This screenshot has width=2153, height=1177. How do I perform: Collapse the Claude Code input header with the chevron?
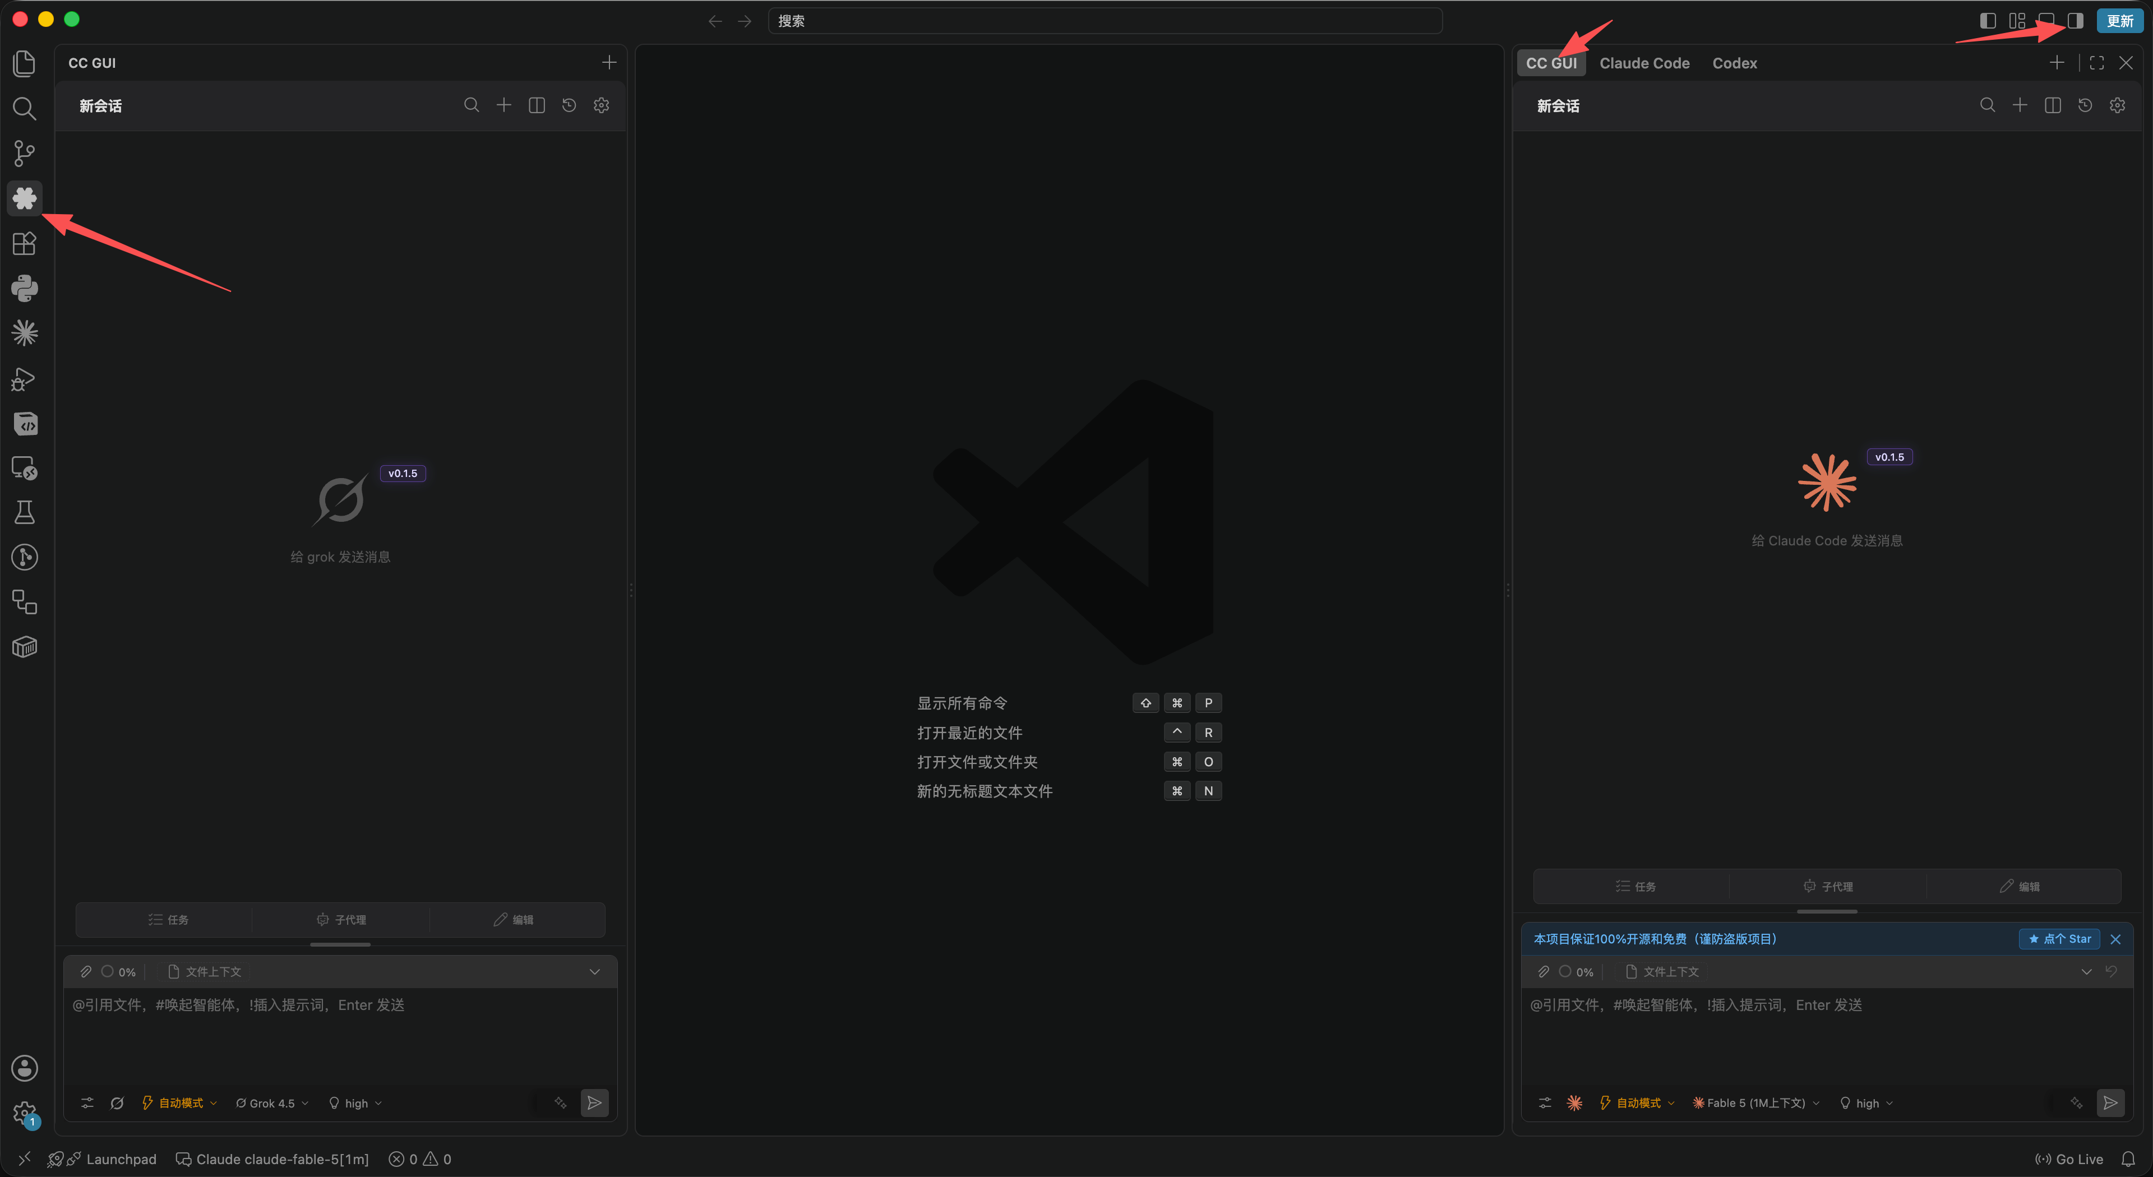tap(2087, 971)
